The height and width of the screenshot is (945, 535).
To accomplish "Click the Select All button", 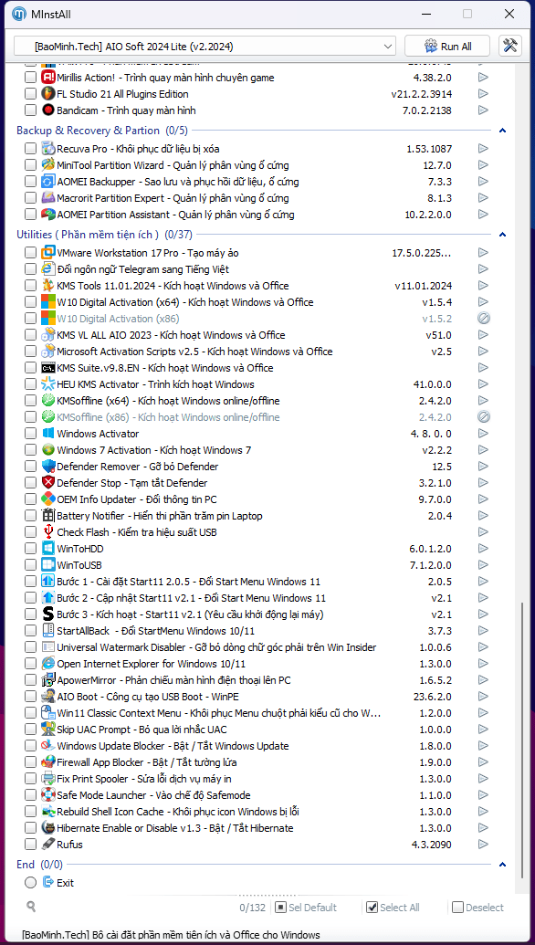I will 393,907.
